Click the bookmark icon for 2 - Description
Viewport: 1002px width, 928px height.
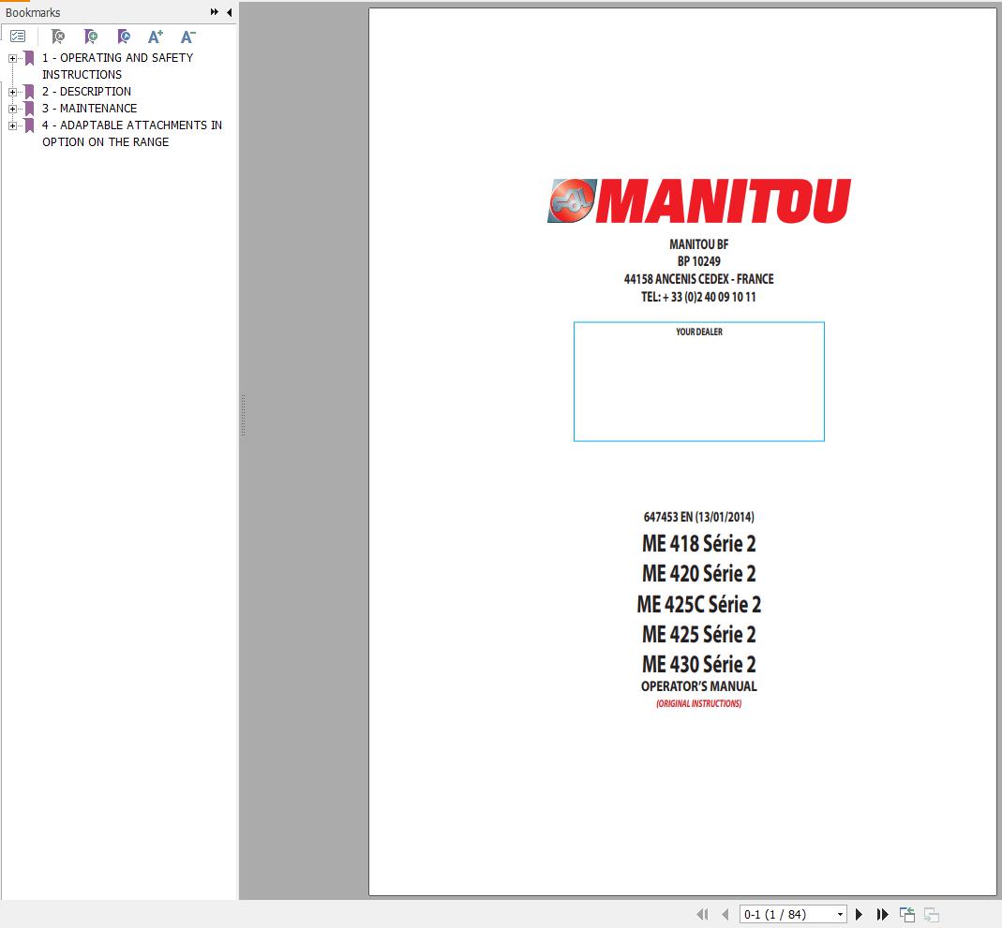pyautogui.click(x=29, y=91)
